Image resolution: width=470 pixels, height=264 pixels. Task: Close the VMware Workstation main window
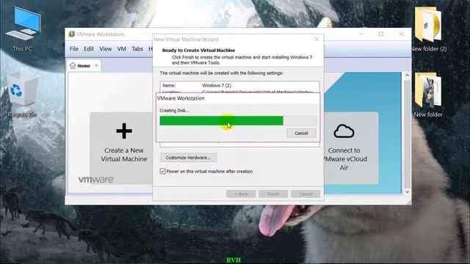(401, 34)
